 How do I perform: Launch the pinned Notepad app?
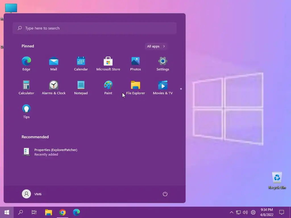pos(81,88)
